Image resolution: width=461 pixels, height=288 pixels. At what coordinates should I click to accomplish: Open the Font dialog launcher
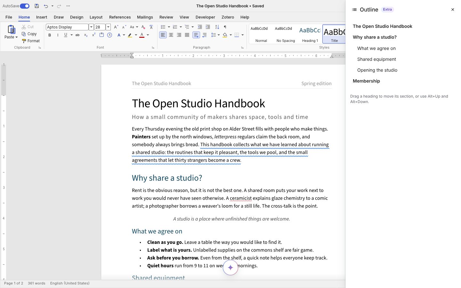[153, 48]
